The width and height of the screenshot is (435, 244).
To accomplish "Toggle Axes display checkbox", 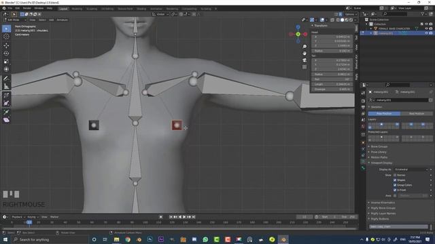I will click(x=395, y=196).
